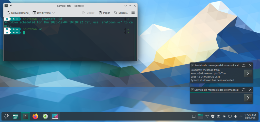Open the green download arrow app in taskbar
Viewport: 260px width, 122px height.
tap(45, 116)
